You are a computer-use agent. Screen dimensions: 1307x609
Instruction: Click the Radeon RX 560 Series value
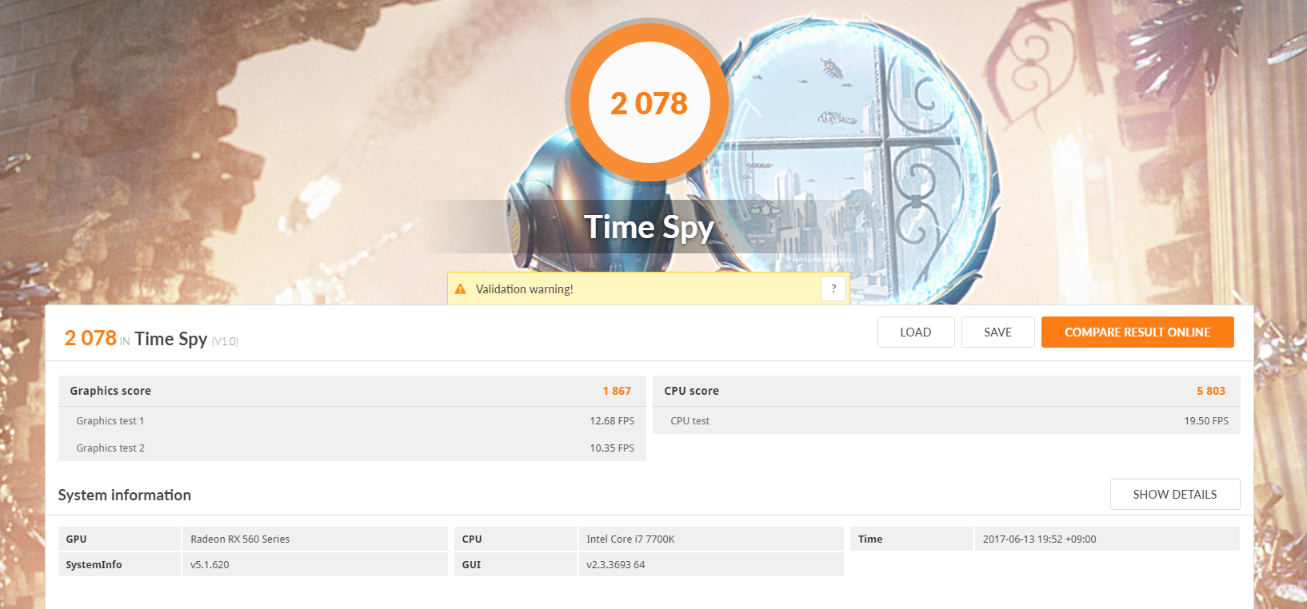(x=240, y=539)
